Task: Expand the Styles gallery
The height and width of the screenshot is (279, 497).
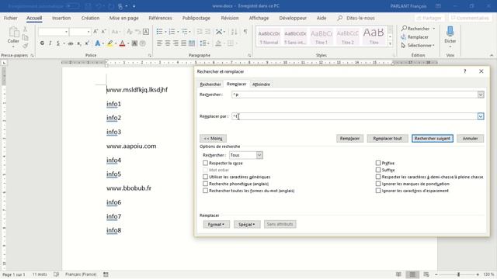Action: tap(390, 44)
